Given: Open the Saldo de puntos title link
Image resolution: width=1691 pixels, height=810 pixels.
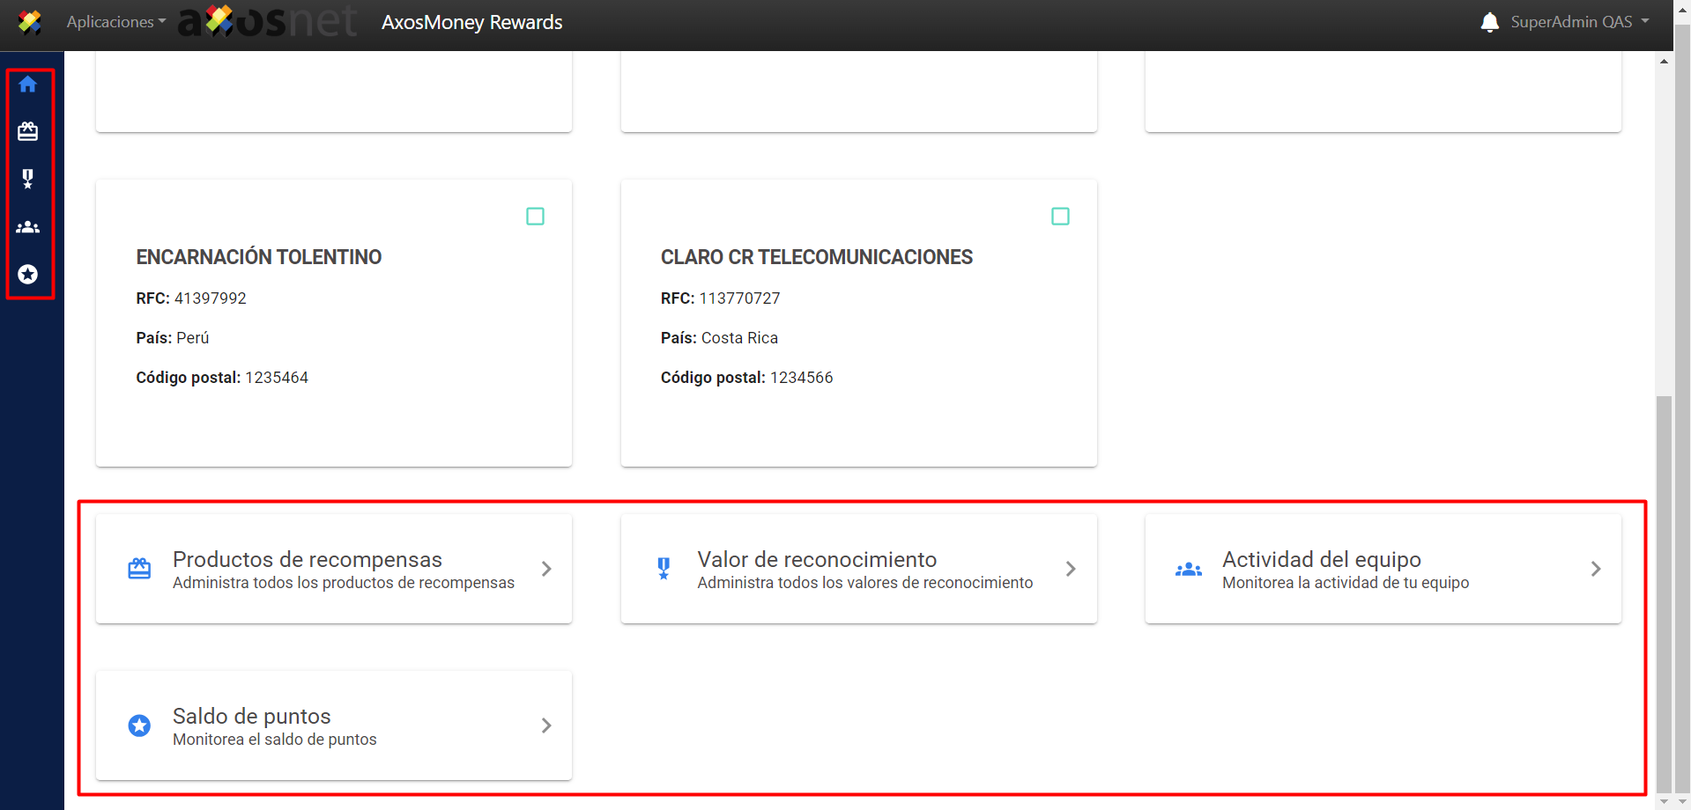Looking at the screenshot, I should point(251,717).
